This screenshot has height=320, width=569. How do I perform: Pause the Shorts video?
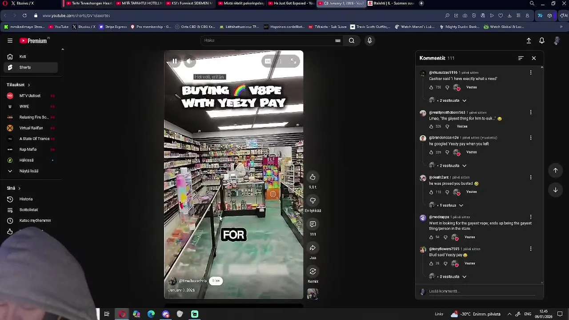(x=174, y=61)
